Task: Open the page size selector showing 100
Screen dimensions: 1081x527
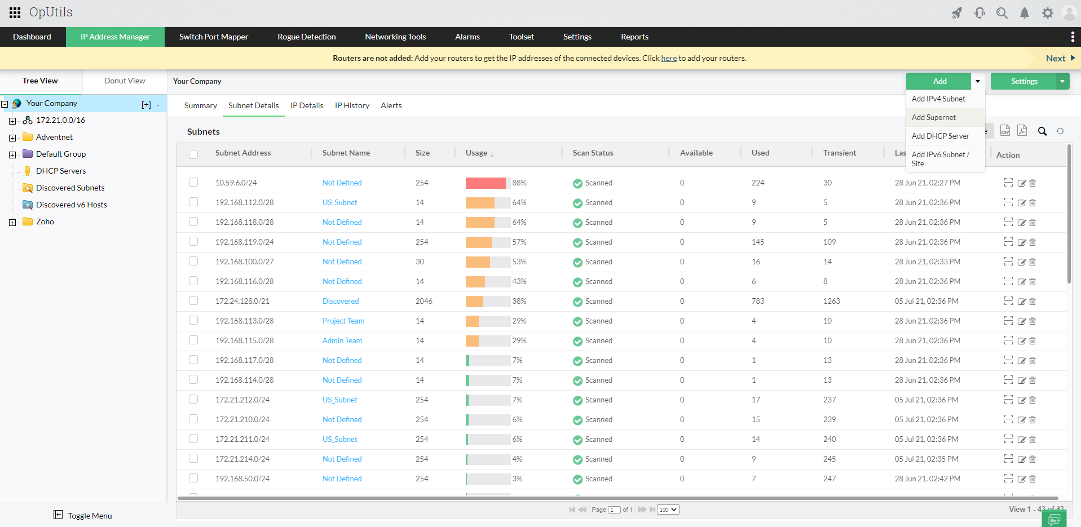Action: 667,509
